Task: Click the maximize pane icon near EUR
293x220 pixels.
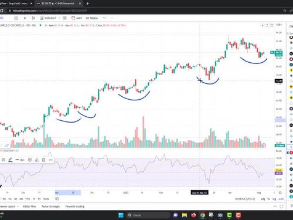Action: 272,25
